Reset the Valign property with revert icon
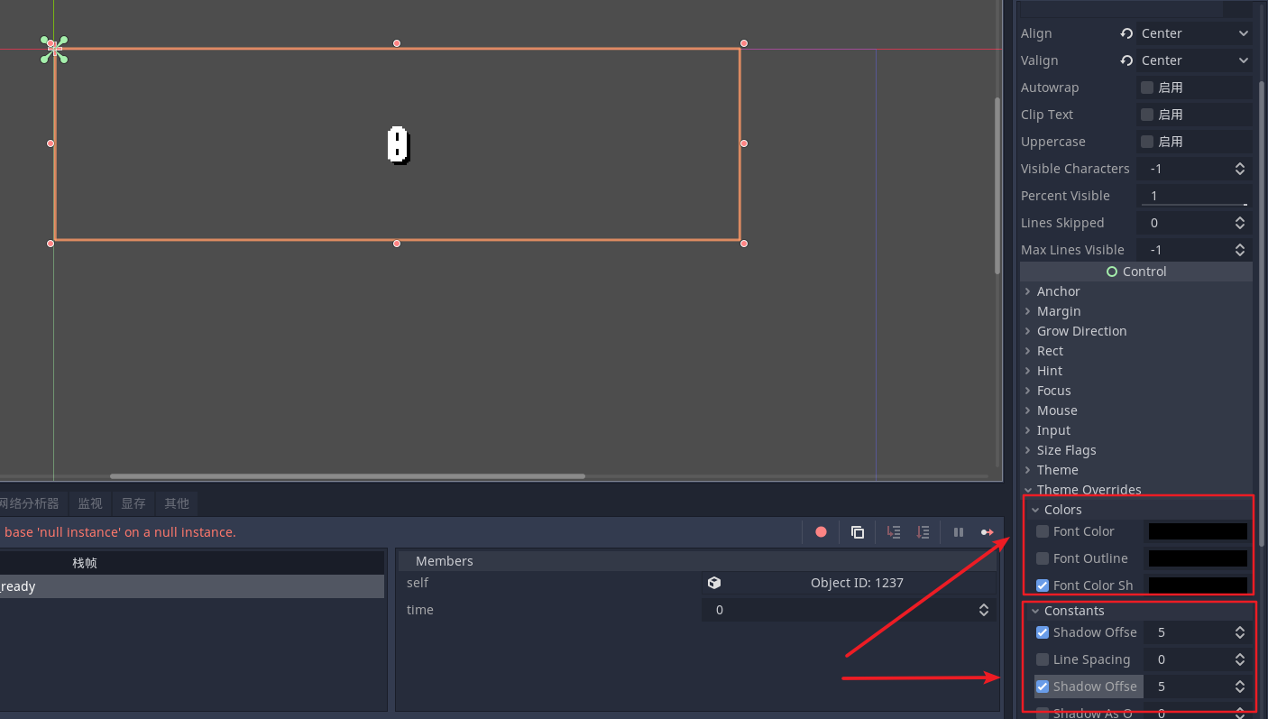 point(1126,60)
